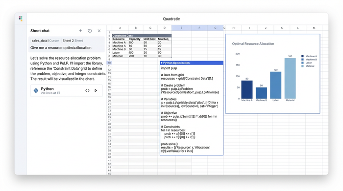This screenshot has width=343, height=191.
Task: Click the Machine A bar in chart
Action: coord(247,89)
